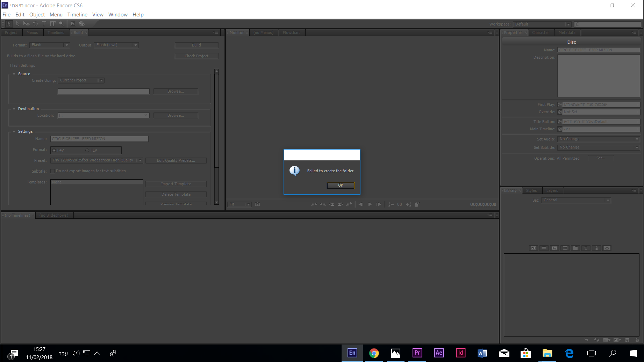
Task: Click the Check Project button
Action: click(x=196, y=56)
